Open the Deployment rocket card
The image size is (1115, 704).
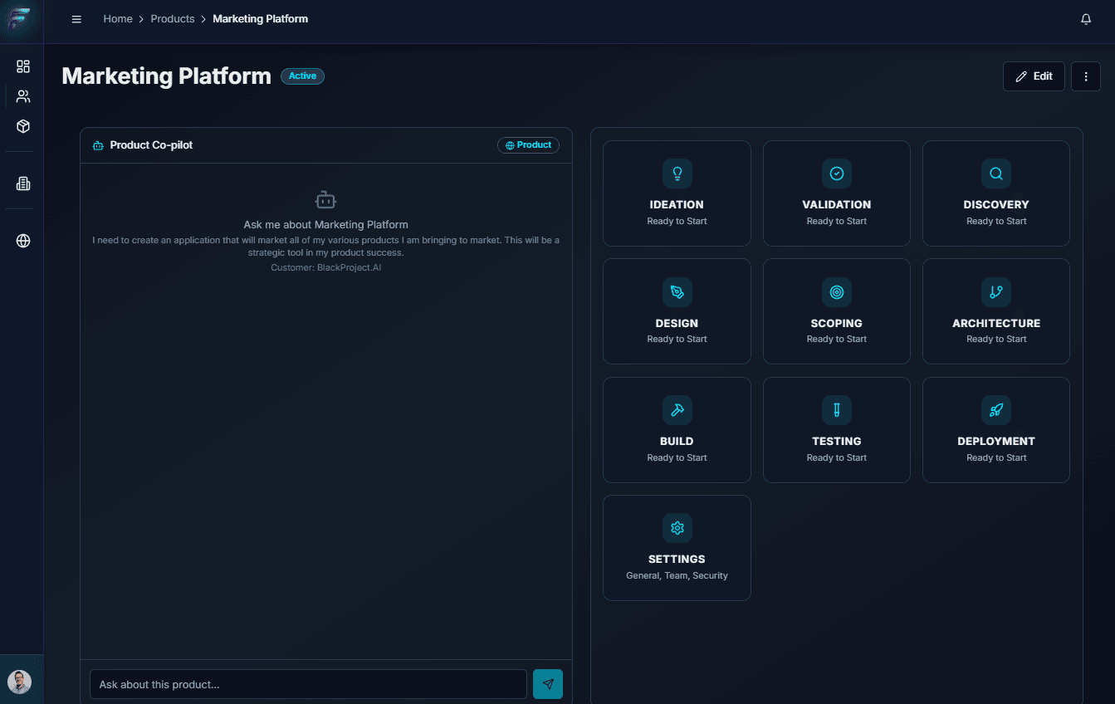[x=995, y=430]
